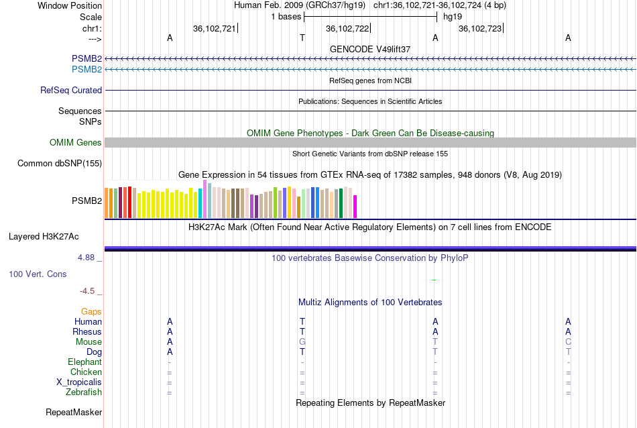Screen dimensions: 637x428
Task: Click the dark blue PSMB2 GENCODE label
Action: point(87,58)
